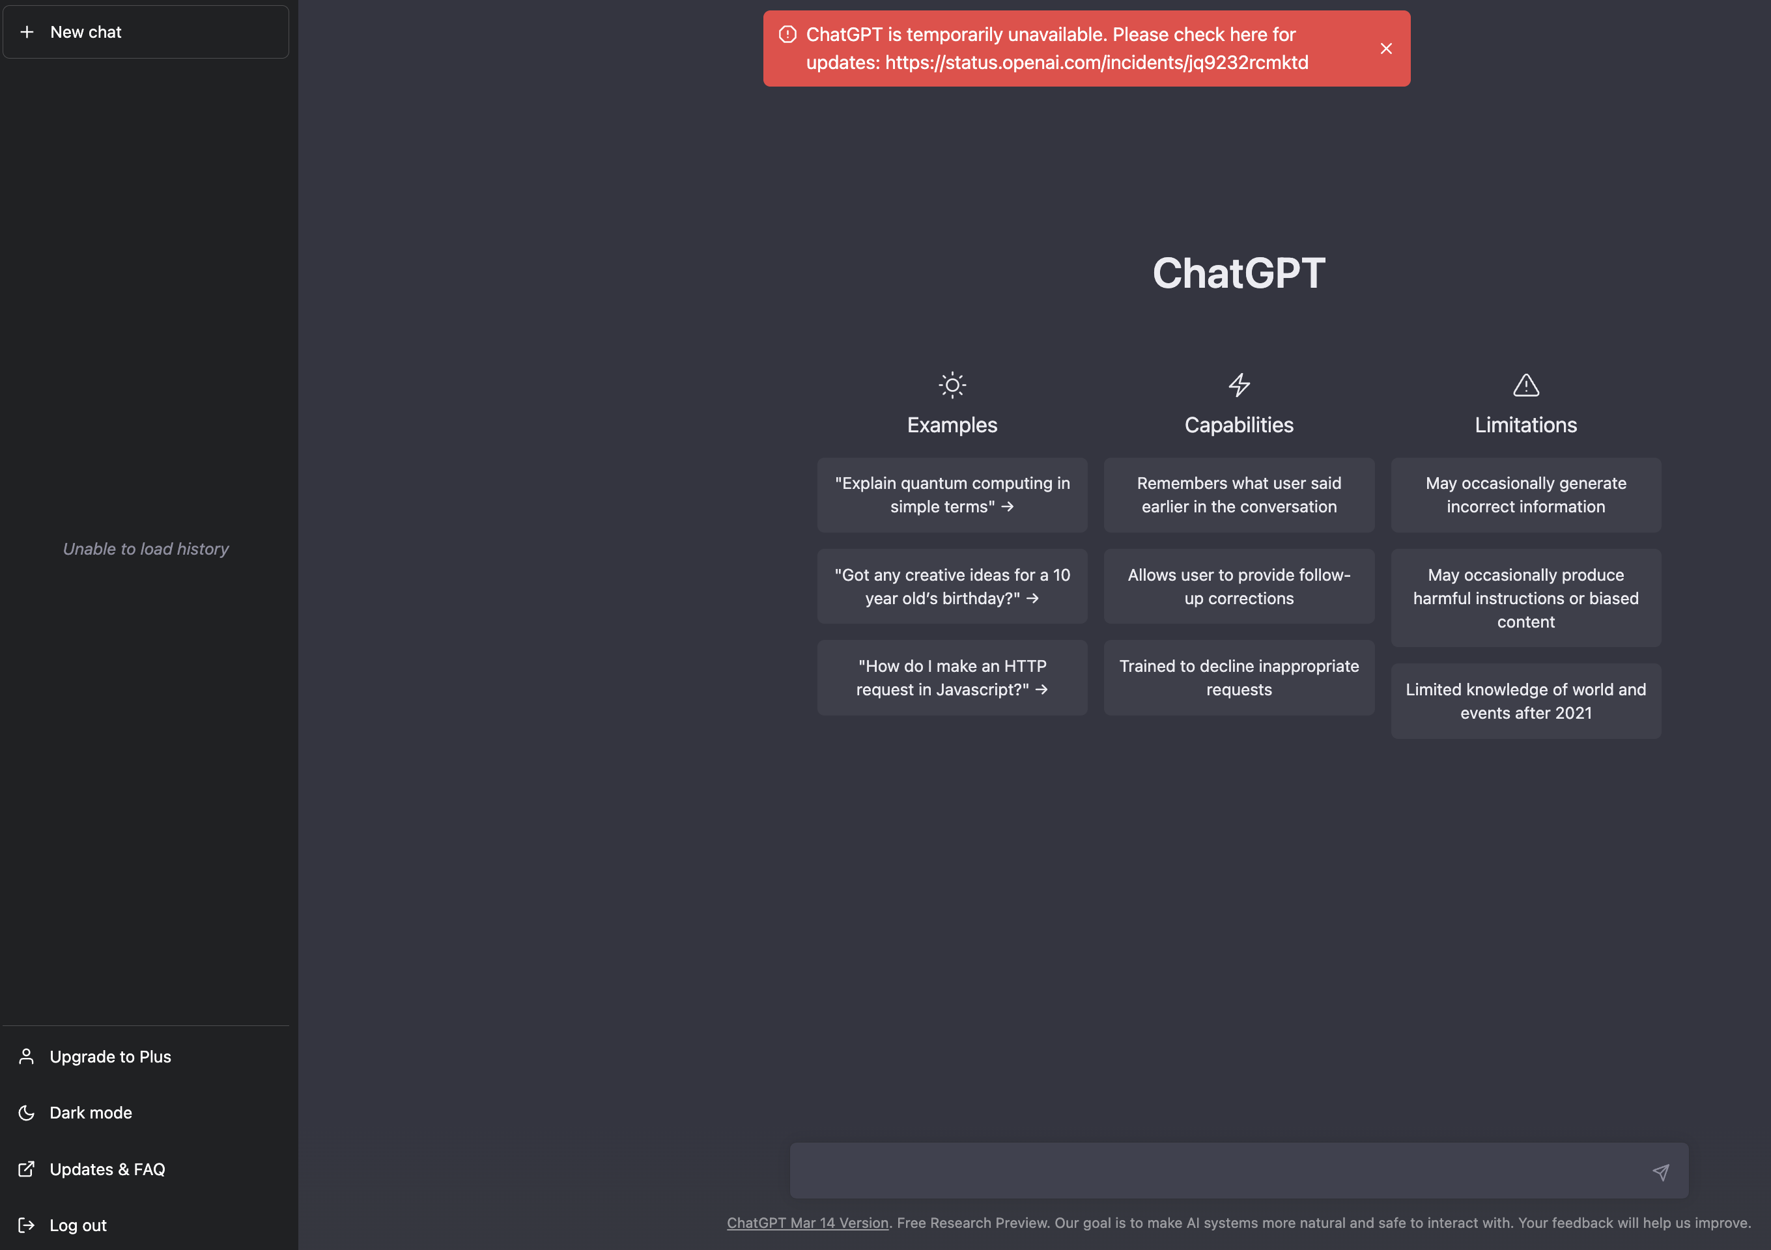Click the Log out button
The width and height of the screenshot is (1771, 1250).
tap(77, 1225)
